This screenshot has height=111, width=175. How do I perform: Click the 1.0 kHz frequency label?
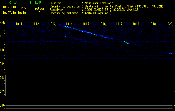[x=2, y=50]
